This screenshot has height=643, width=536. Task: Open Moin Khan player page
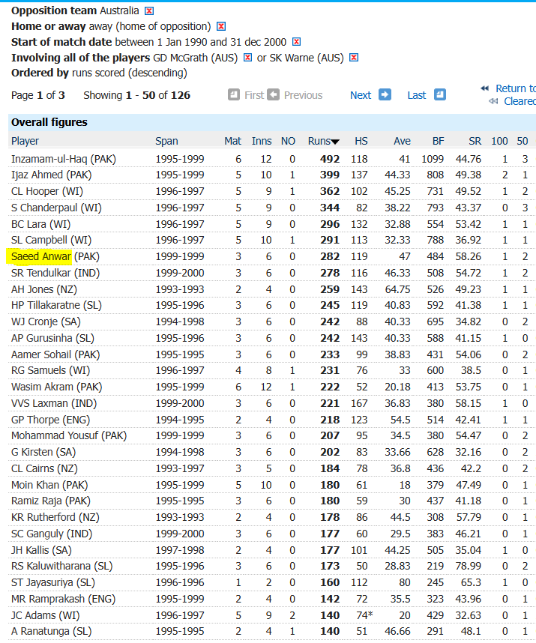pyautogui.click(x=35, y=485)
